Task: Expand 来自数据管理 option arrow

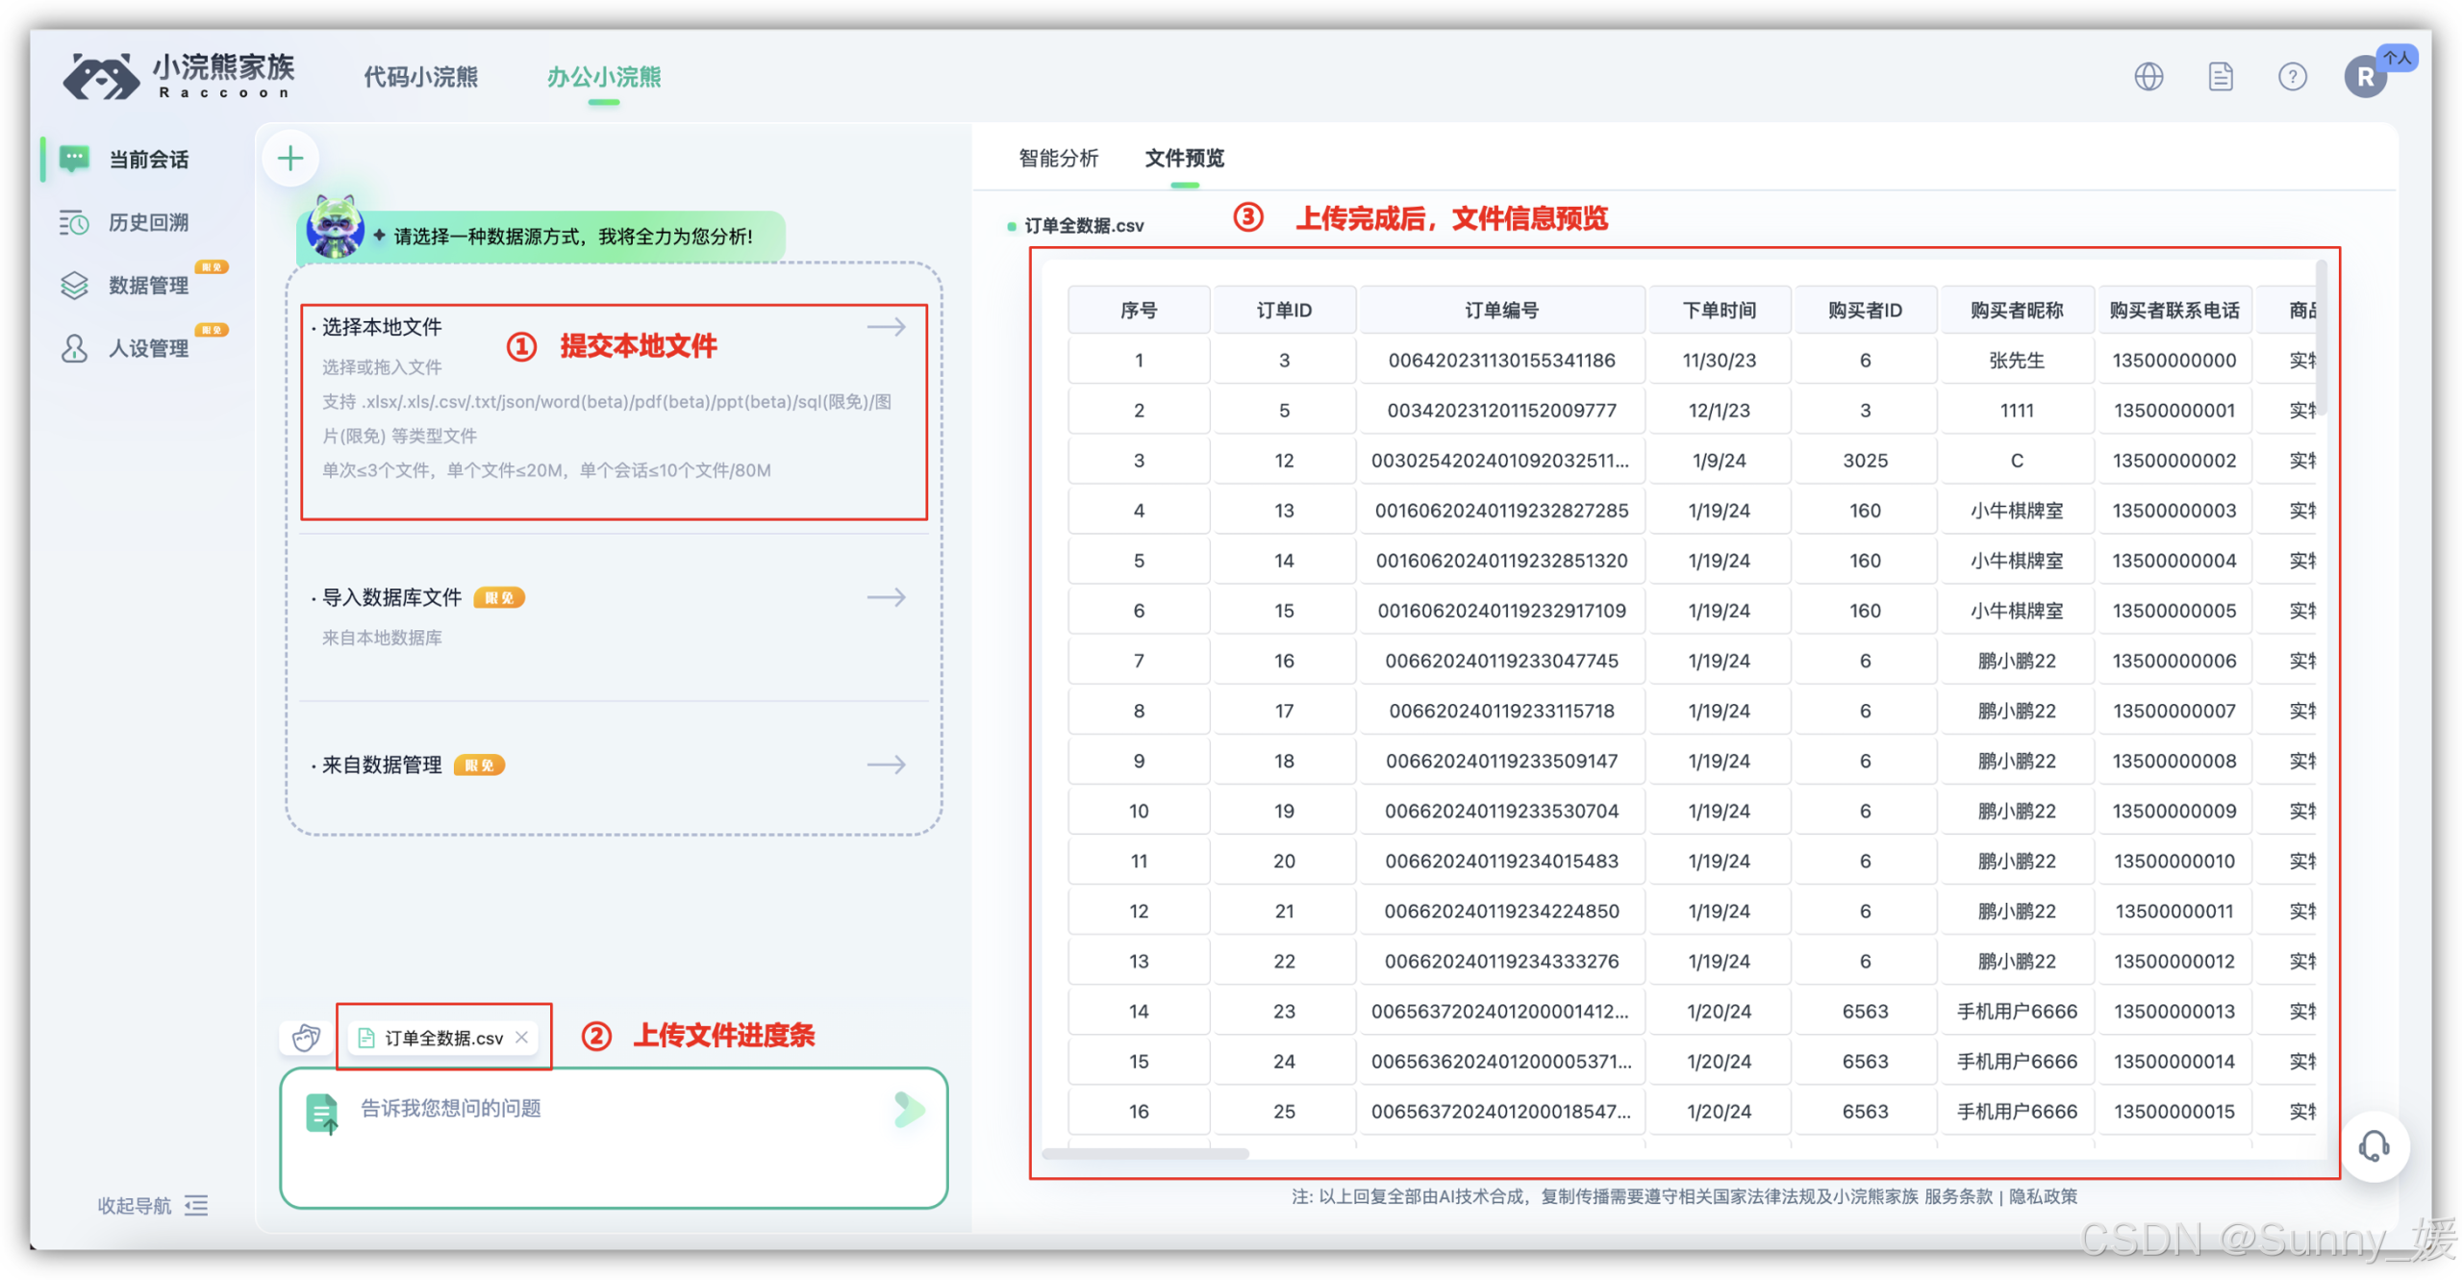Action: click(886, 765)
